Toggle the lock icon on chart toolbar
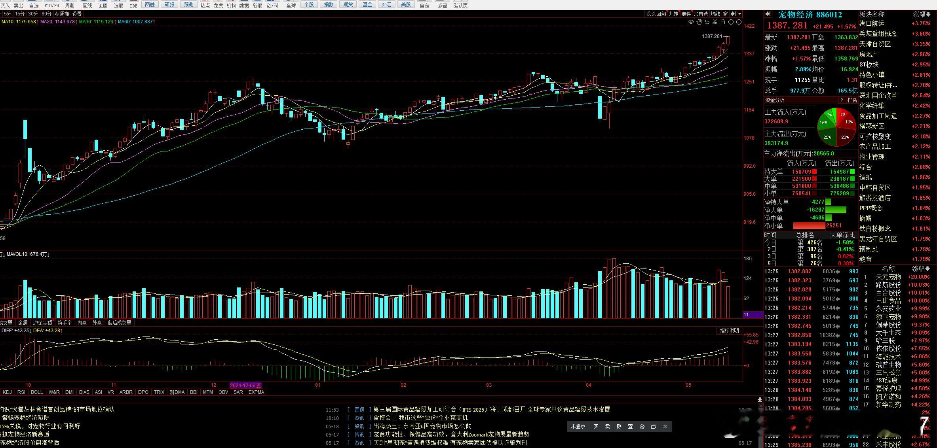The height and width of the screenshot is (448, 937). pos(723,22)
